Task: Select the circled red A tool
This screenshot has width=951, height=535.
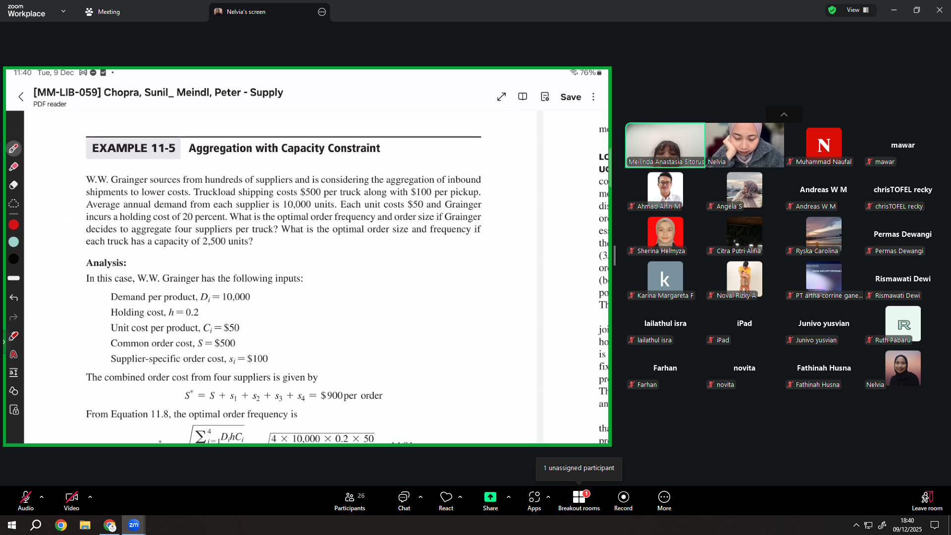Action: pos(13,354)
